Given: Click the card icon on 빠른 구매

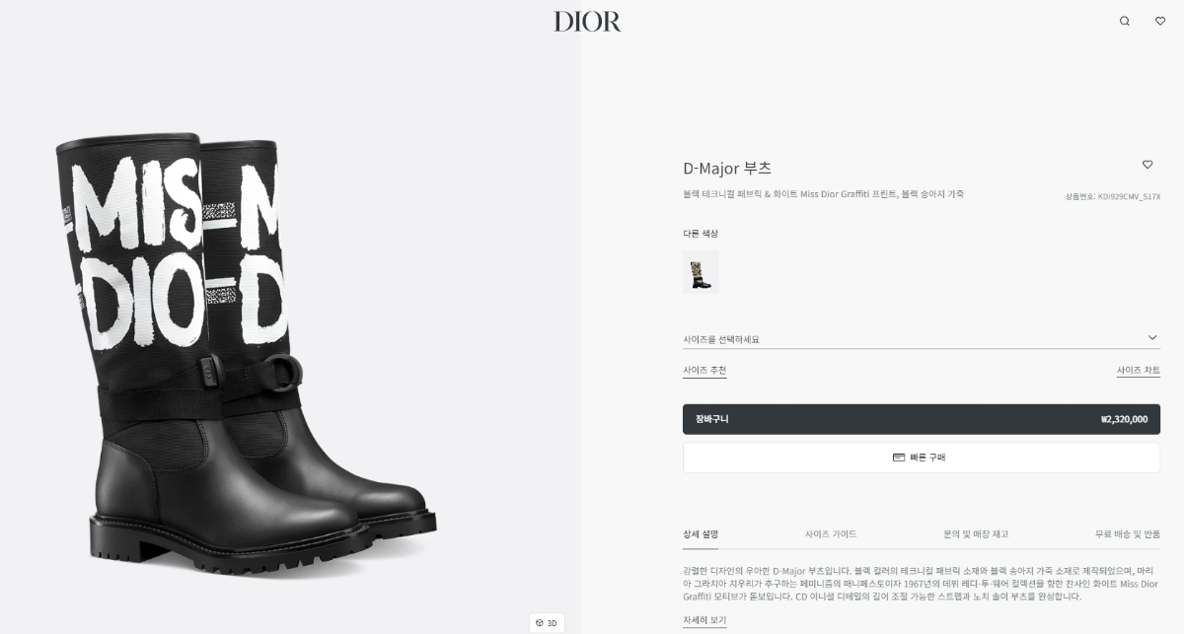Looking at the screenshot, I should tap(899, 458).
